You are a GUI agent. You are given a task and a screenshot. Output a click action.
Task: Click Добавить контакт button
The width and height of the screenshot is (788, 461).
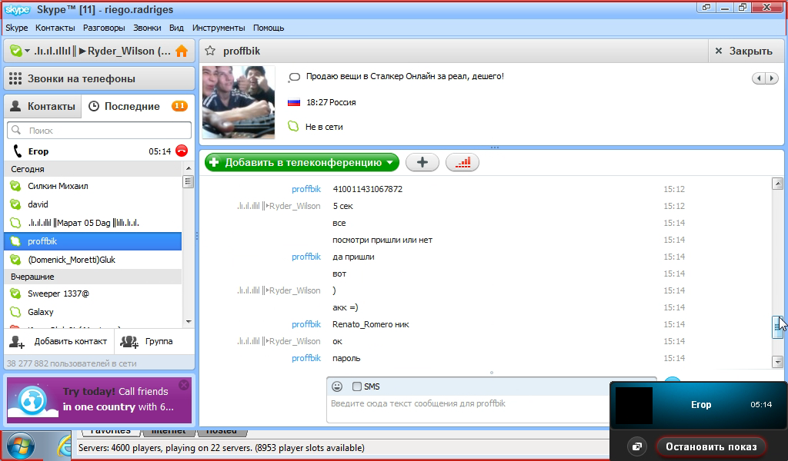pyautogui.click(x=59, y=342)
